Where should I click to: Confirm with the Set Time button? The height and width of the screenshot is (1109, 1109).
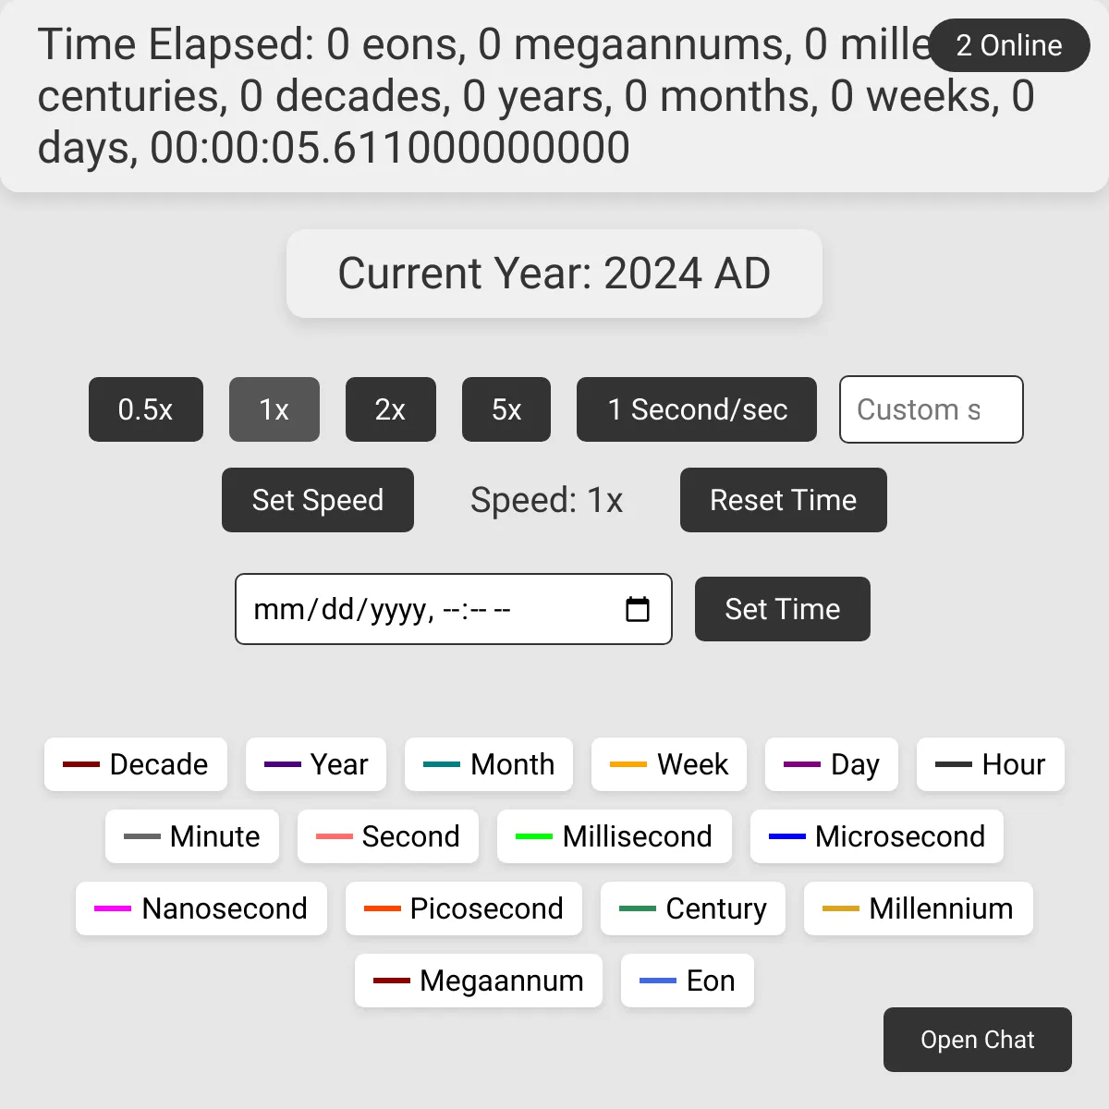[783, 609]
